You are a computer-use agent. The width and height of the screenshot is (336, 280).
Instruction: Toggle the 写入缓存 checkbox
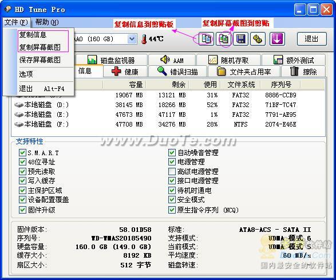click(x=22, y=180)
